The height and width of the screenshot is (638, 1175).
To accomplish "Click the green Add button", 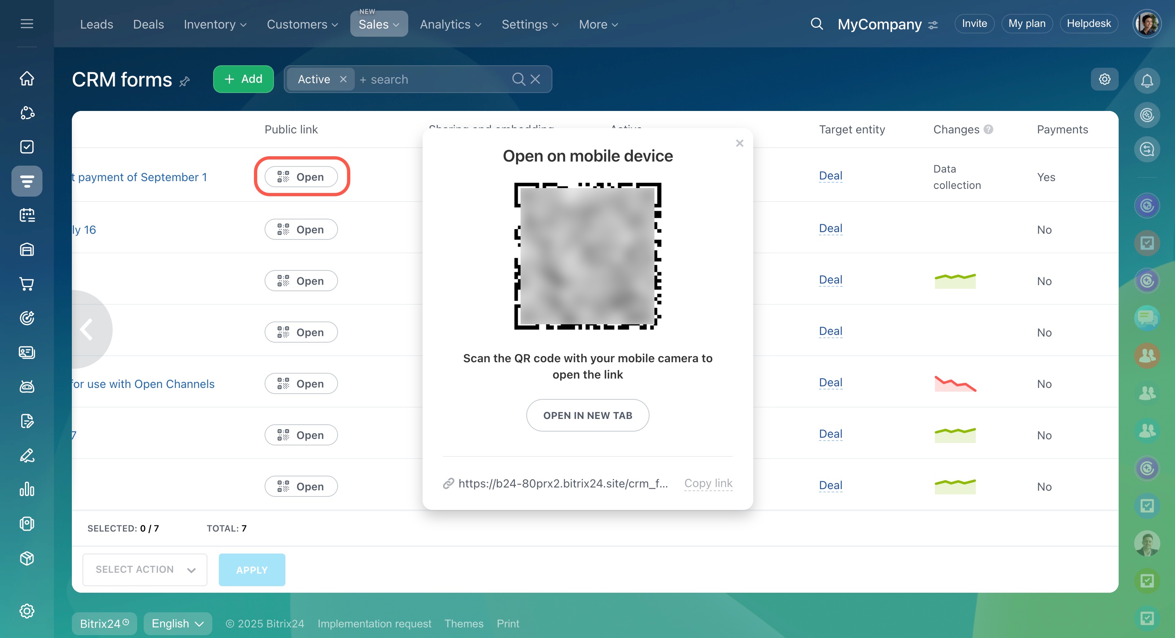I will [x=243, y=79].
